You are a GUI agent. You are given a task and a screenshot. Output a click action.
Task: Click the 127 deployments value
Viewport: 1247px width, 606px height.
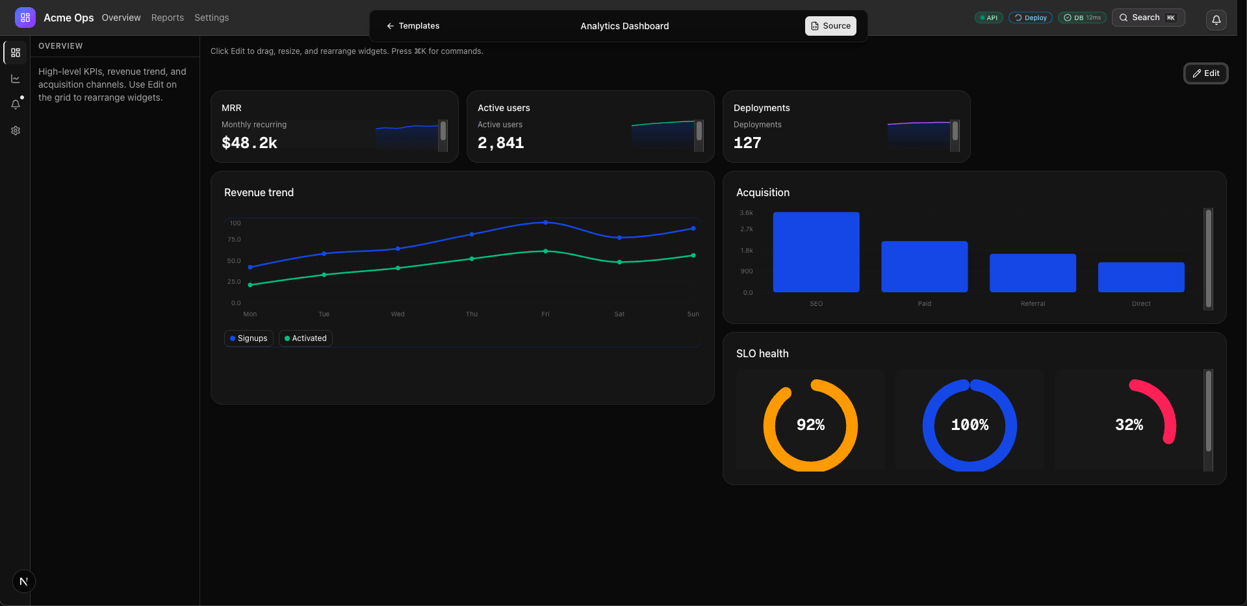747,143
